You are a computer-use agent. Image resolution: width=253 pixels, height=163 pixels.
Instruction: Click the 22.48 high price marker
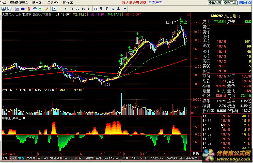pos(169,23)
